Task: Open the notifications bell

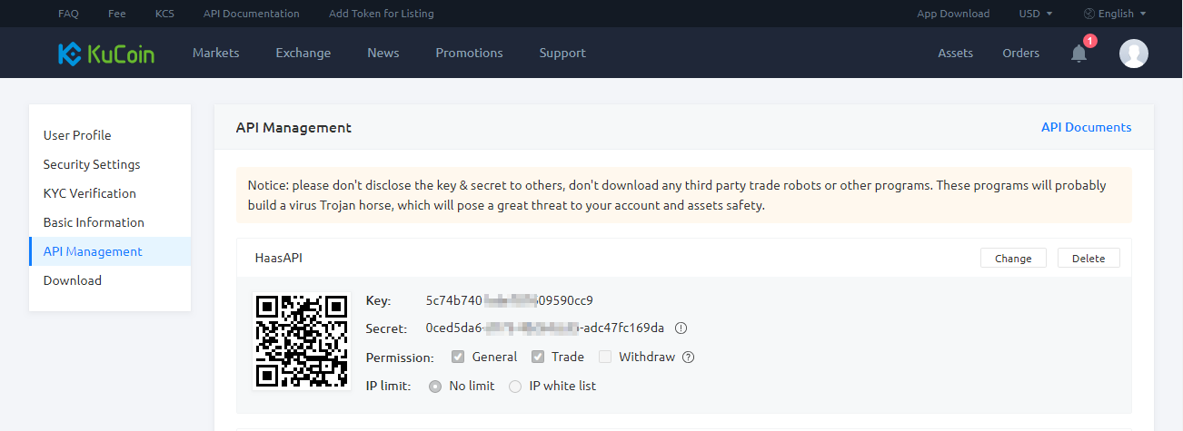Action: pyautogui.click(x=1079, y=54)
